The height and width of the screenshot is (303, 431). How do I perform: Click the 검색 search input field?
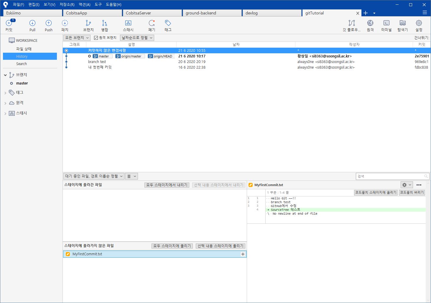click(x=392, y=176)
